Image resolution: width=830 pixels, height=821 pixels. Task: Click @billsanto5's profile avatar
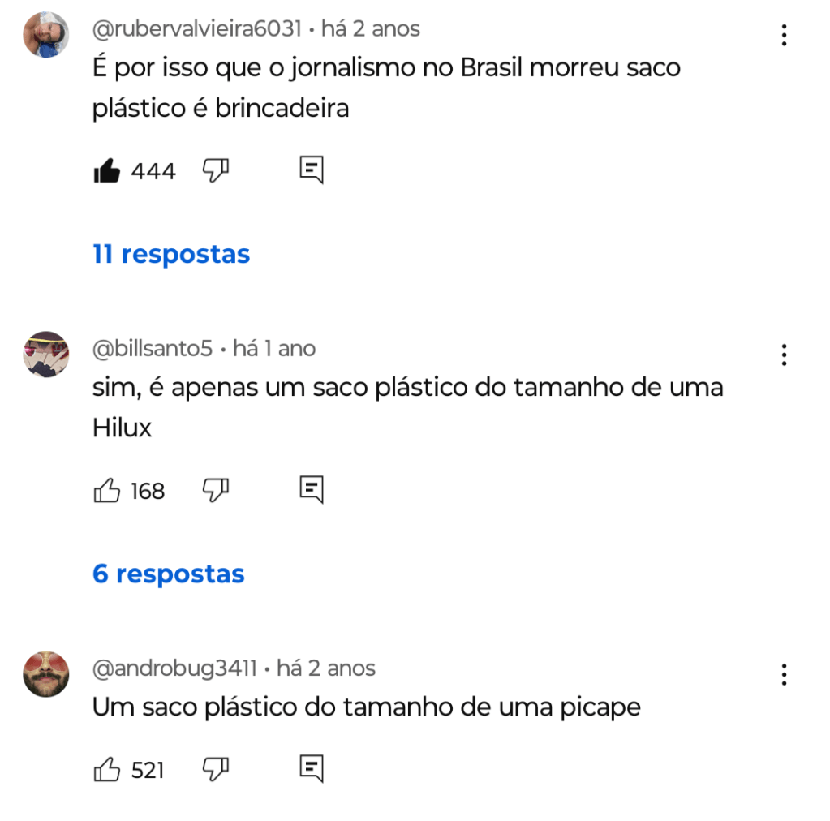[x=46, y=355]
